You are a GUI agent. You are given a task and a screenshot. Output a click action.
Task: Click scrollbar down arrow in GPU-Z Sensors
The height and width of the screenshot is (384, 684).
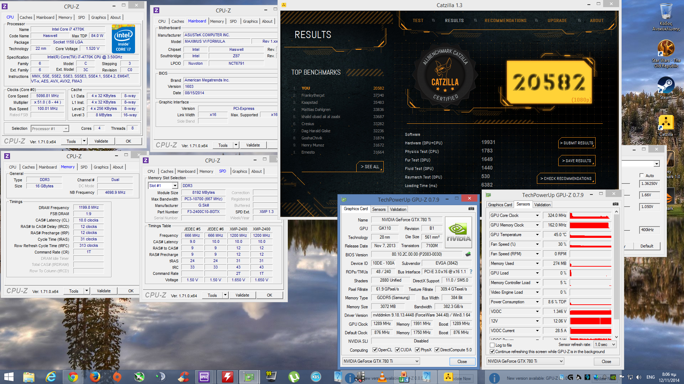pos(616,337)
